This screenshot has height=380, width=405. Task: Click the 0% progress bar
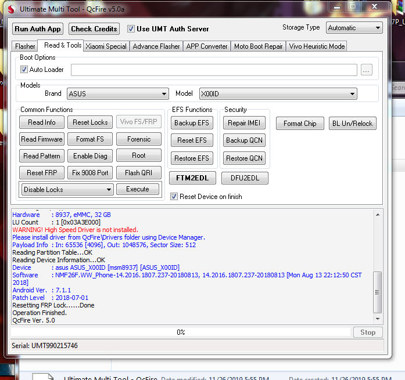coord(181,332)
